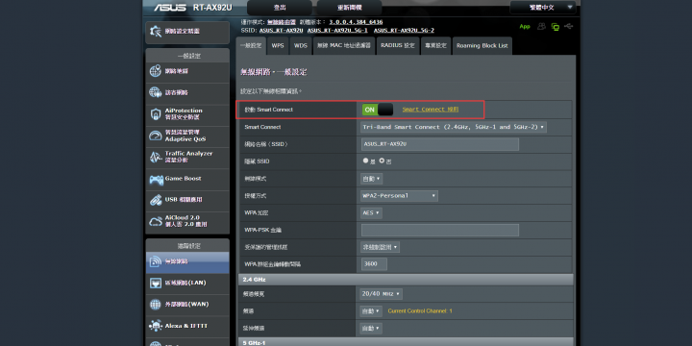Click the green App status icon
The image size is (692, 346).
click(x=525, y=27)
